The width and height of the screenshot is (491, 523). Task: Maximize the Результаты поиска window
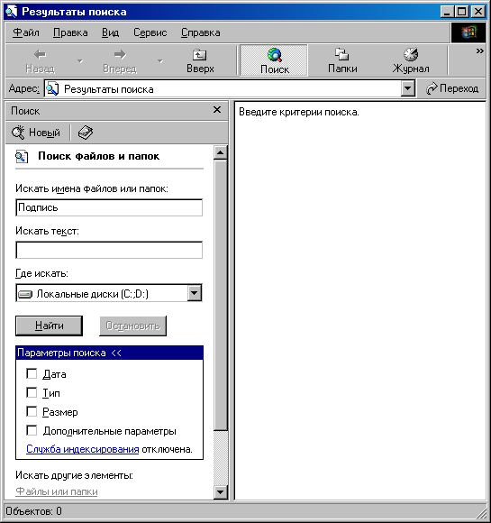462,12
